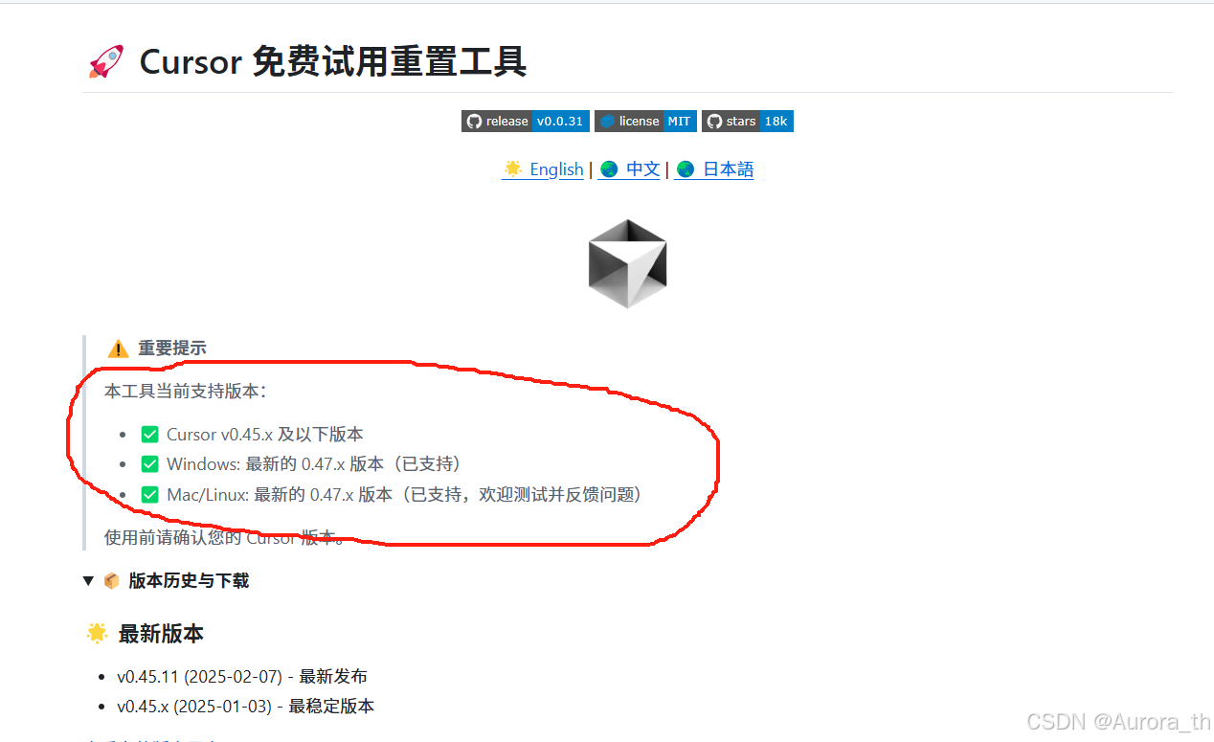Open the release v0.0.31 badge

(x=526, y=122)
